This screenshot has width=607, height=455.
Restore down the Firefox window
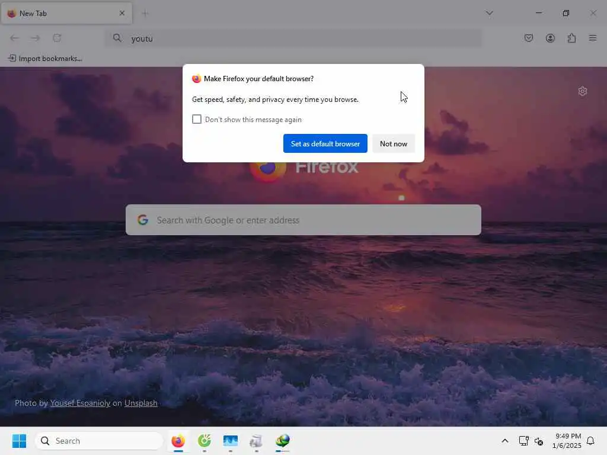[566, 13]
